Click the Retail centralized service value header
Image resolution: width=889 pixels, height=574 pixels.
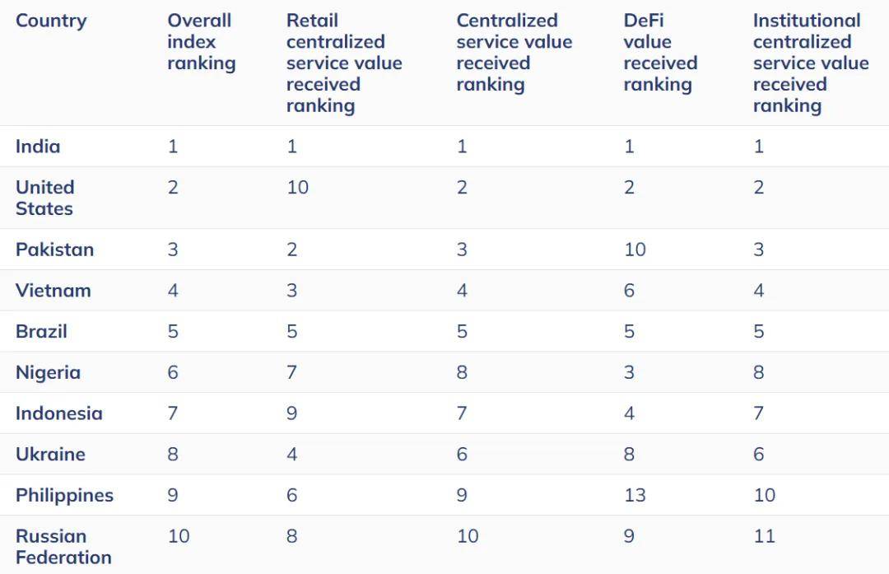(344, 63)
